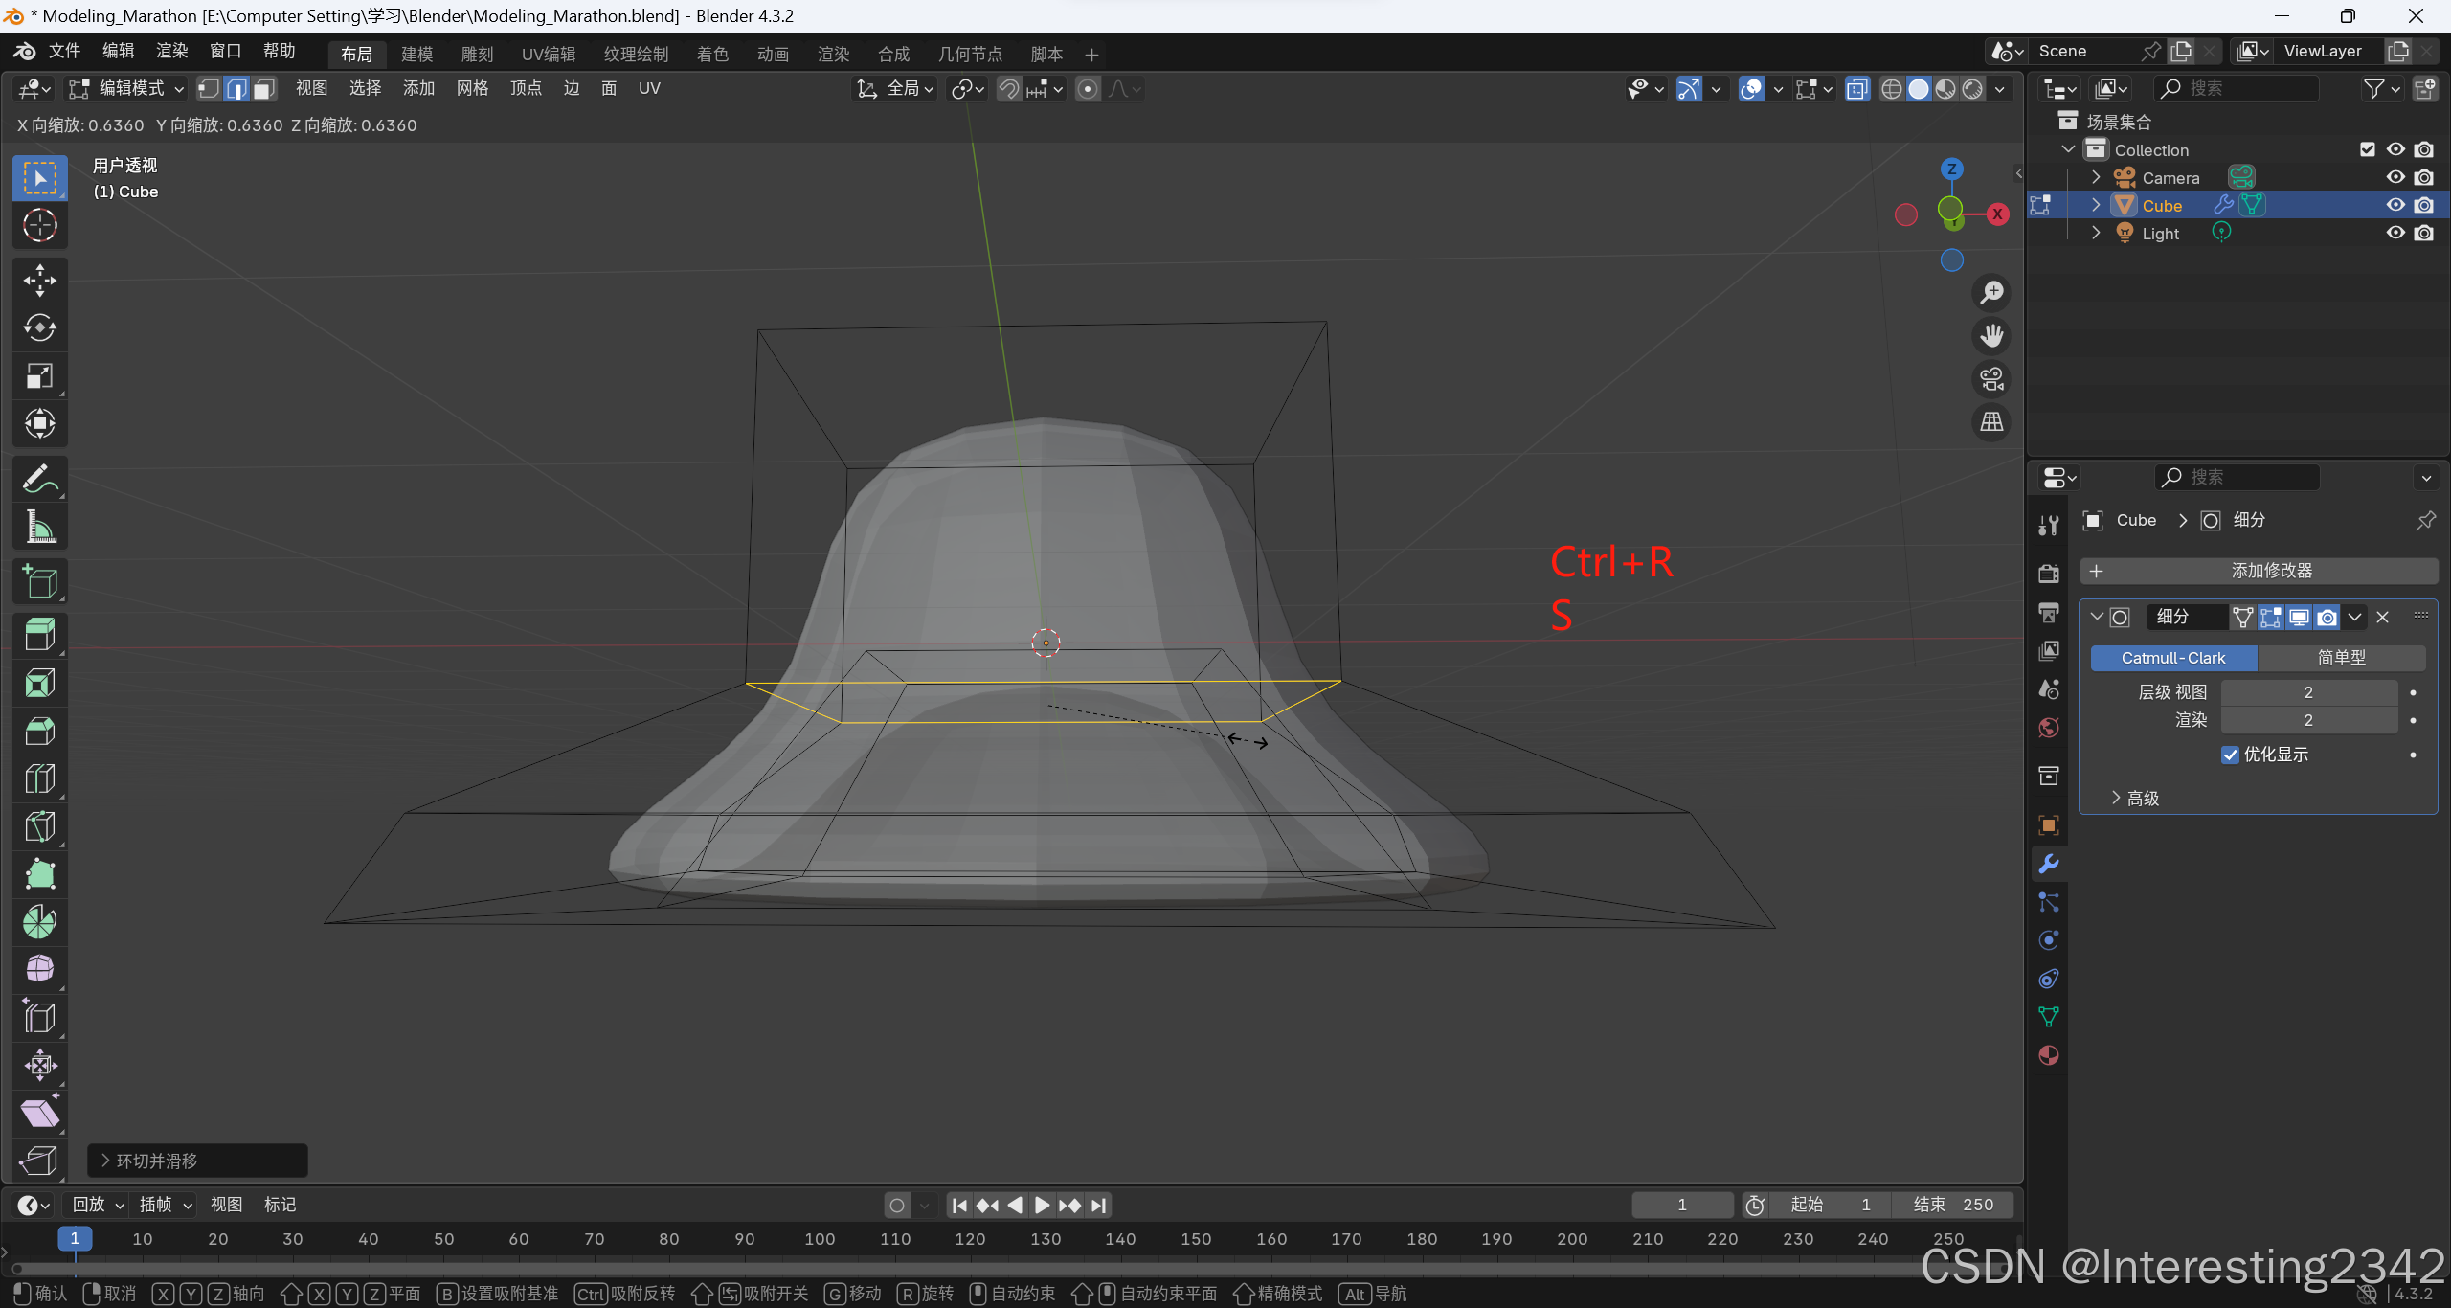Select the Move tool in toolbar
2451x1308 pixels.
39,280
